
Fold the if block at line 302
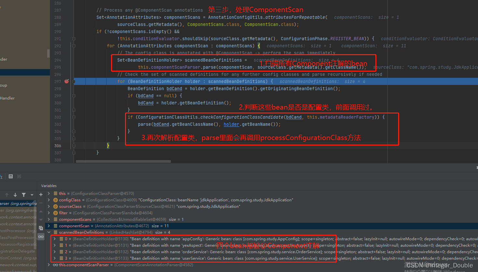(74, 117)
